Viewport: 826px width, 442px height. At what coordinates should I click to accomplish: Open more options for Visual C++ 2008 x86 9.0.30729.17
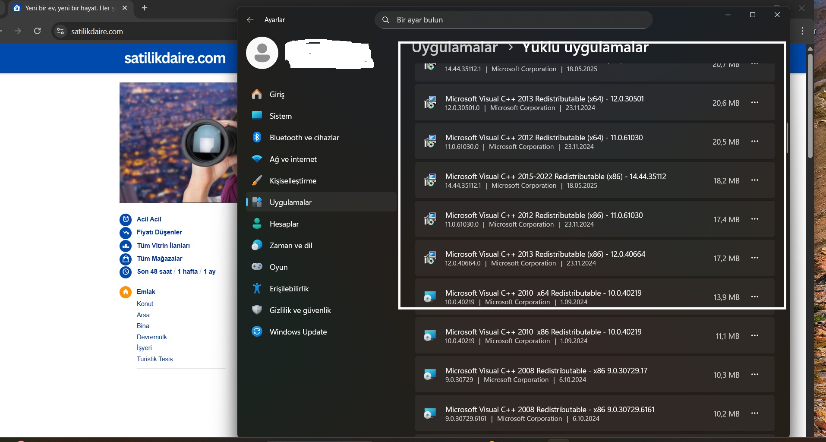click(755, 375)
